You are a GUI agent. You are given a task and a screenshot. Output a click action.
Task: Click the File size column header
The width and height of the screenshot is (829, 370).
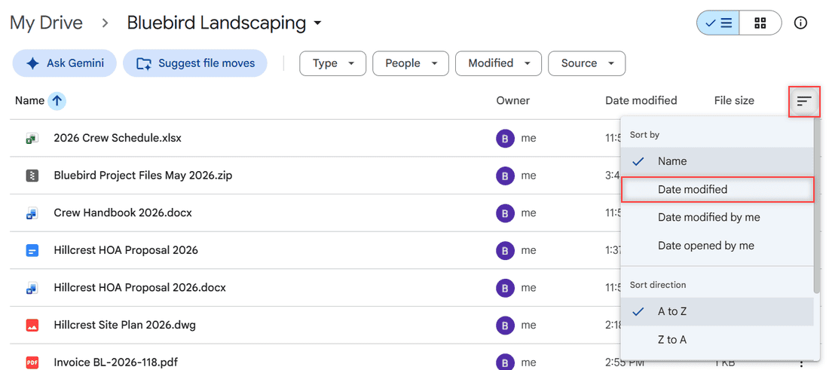click(734, 100)
